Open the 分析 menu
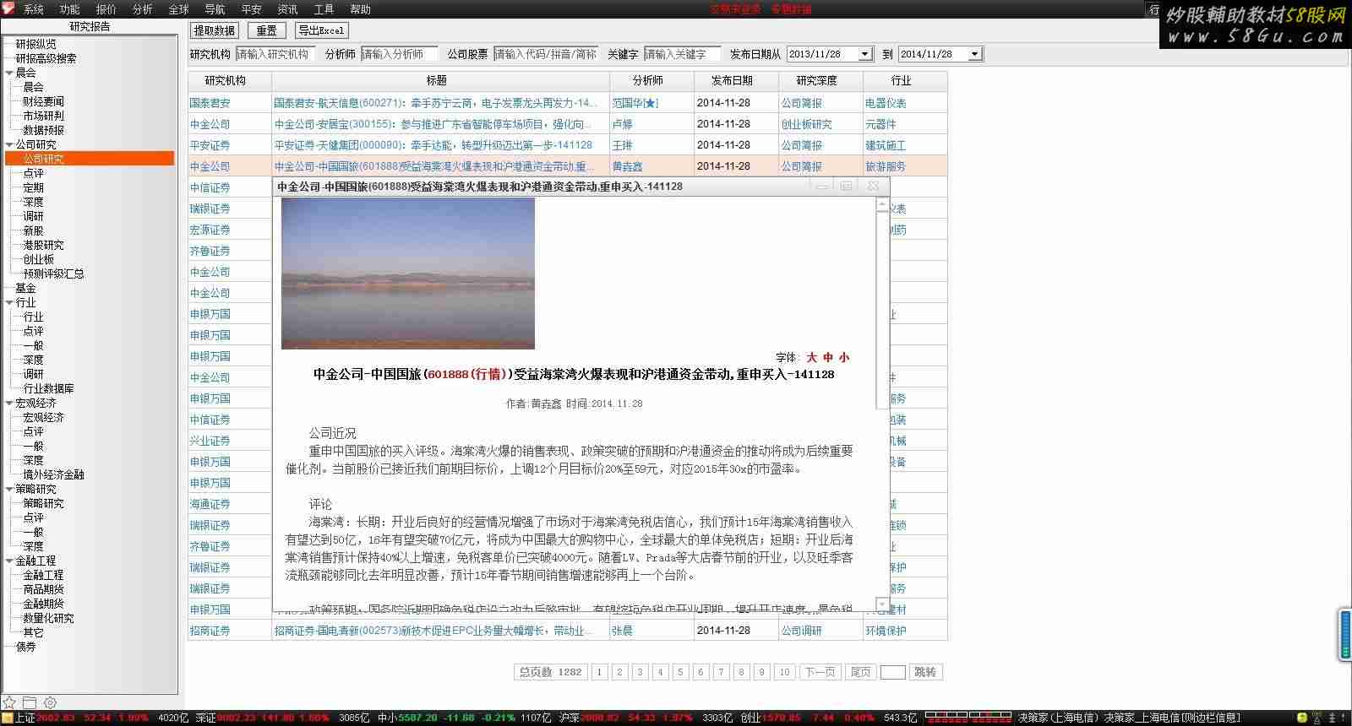 tap(143, 9)
